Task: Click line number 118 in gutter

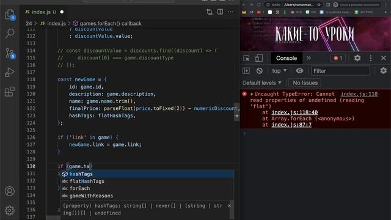Action: pos(31,79)
